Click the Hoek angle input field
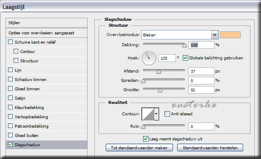 (167, 58)
